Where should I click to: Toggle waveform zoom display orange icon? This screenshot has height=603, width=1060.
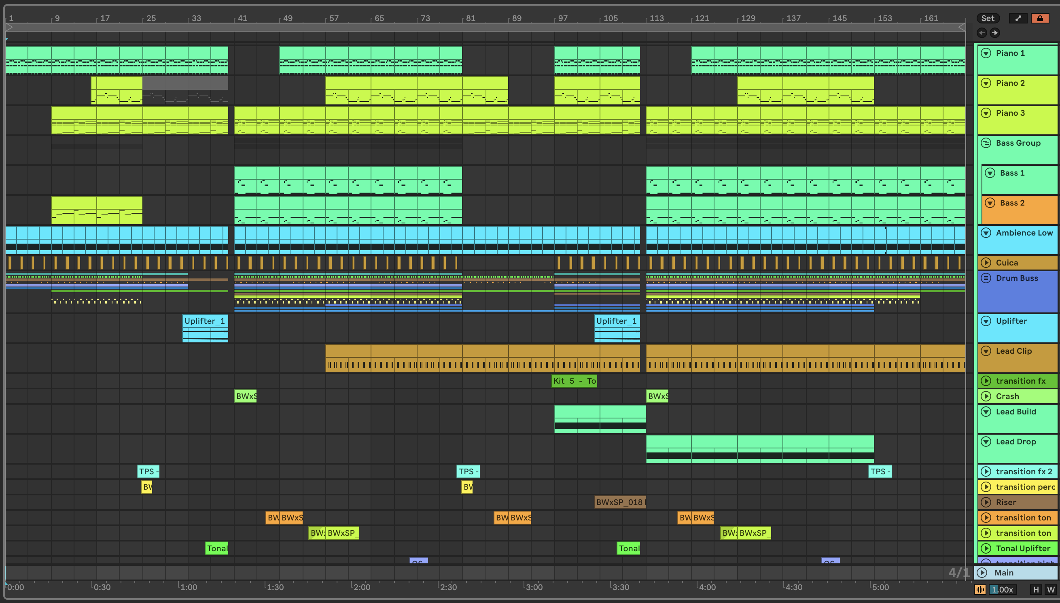980,589
